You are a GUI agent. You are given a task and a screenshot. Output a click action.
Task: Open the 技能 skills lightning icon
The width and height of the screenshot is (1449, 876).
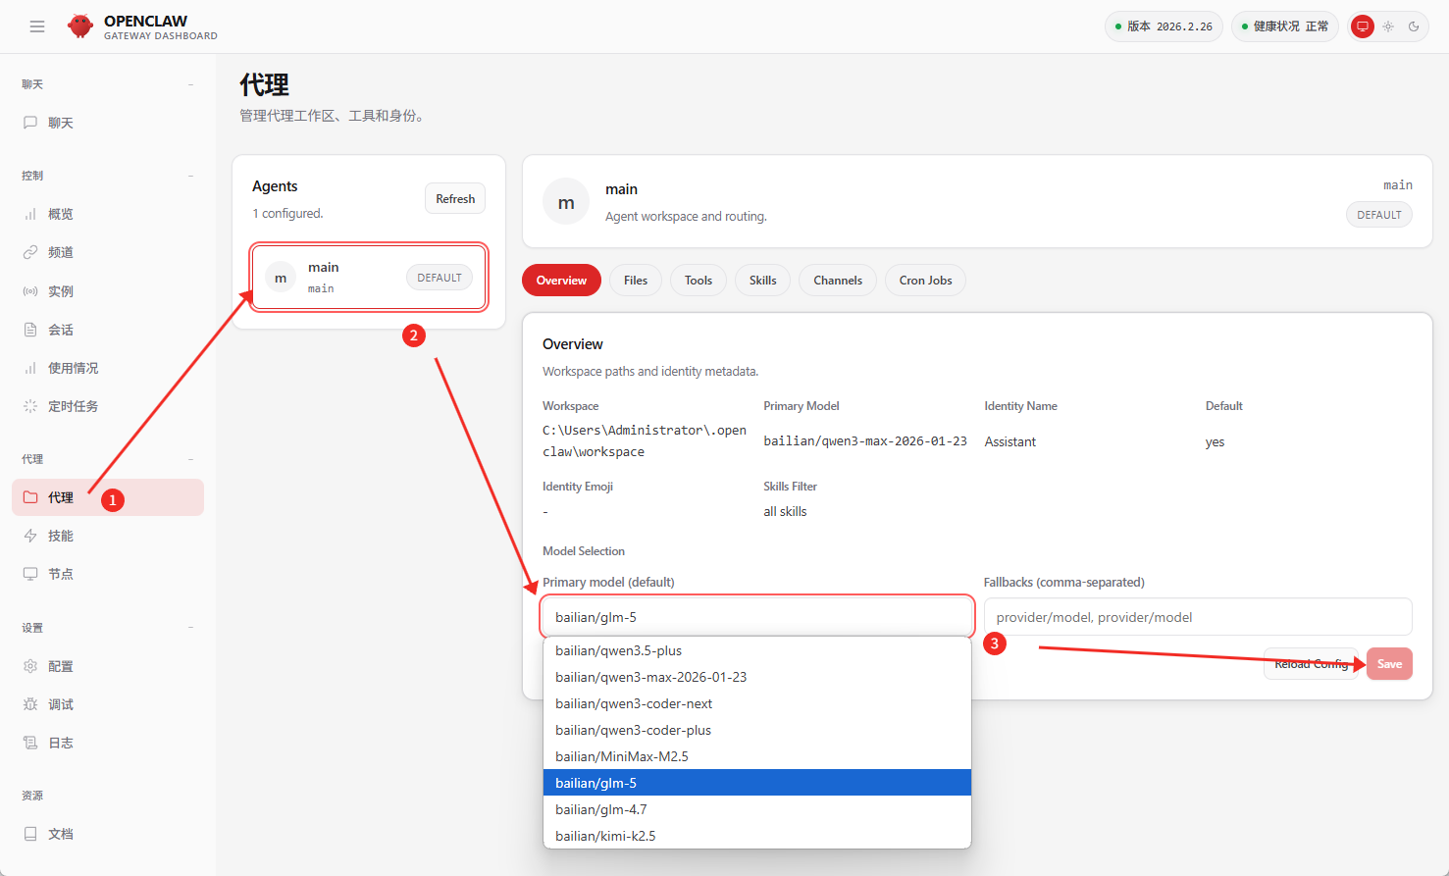[x=30, y=536]
